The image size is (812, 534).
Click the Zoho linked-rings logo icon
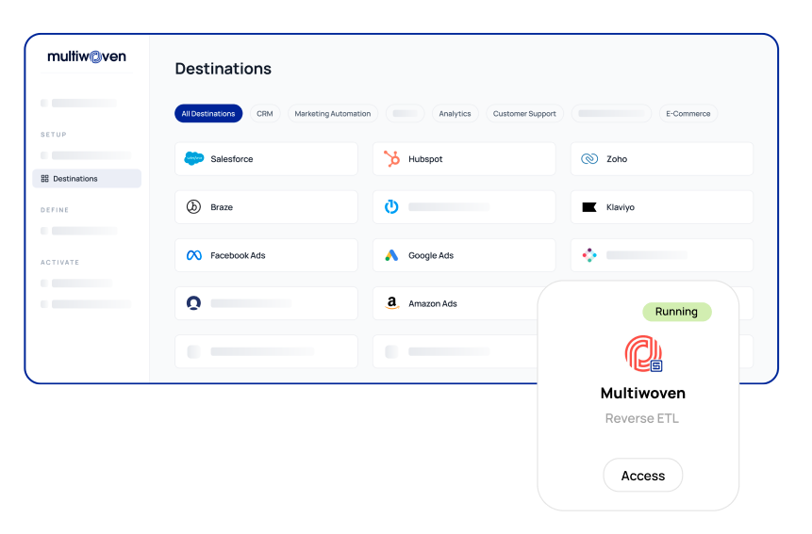pyautogui.click(x=589, y=159)
